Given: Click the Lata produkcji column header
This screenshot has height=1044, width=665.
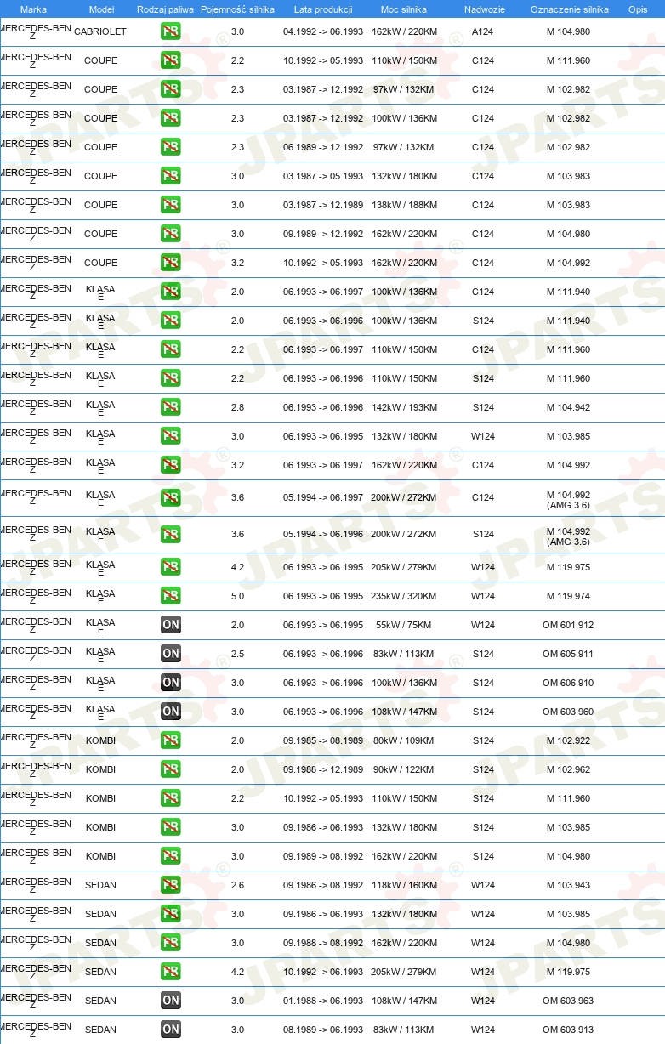Looking at the screenshot, I should 323,9.
